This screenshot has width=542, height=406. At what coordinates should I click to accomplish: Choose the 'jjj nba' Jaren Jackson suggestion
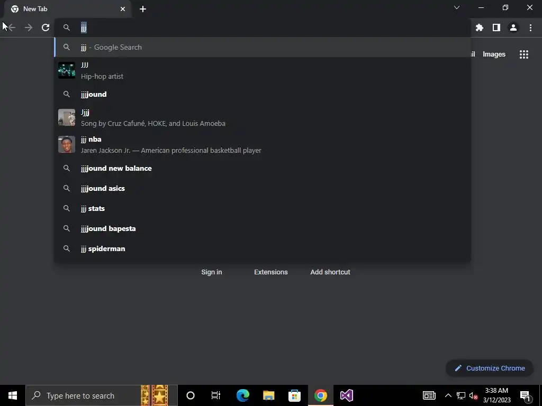263,145
